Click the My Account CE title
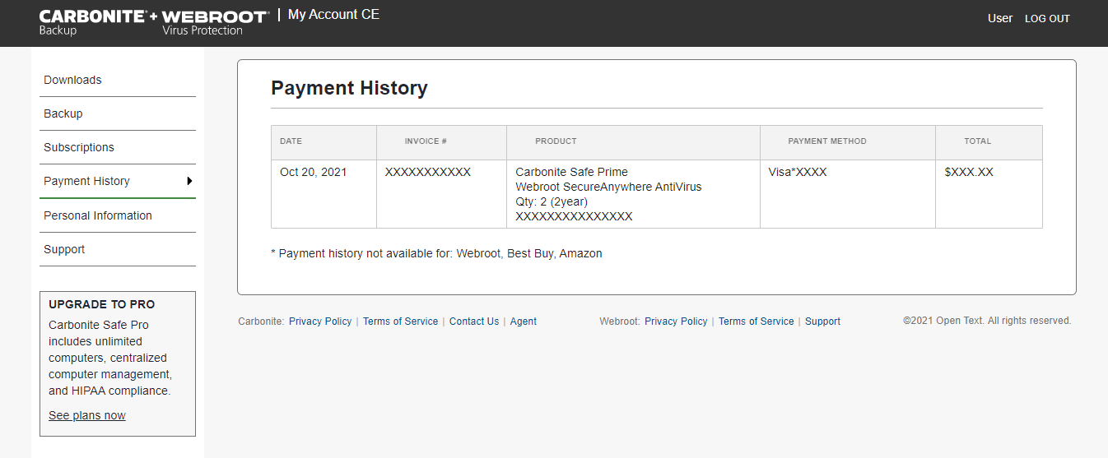The width and height of the screenshot is (1108, 458). tap(333, 15)
